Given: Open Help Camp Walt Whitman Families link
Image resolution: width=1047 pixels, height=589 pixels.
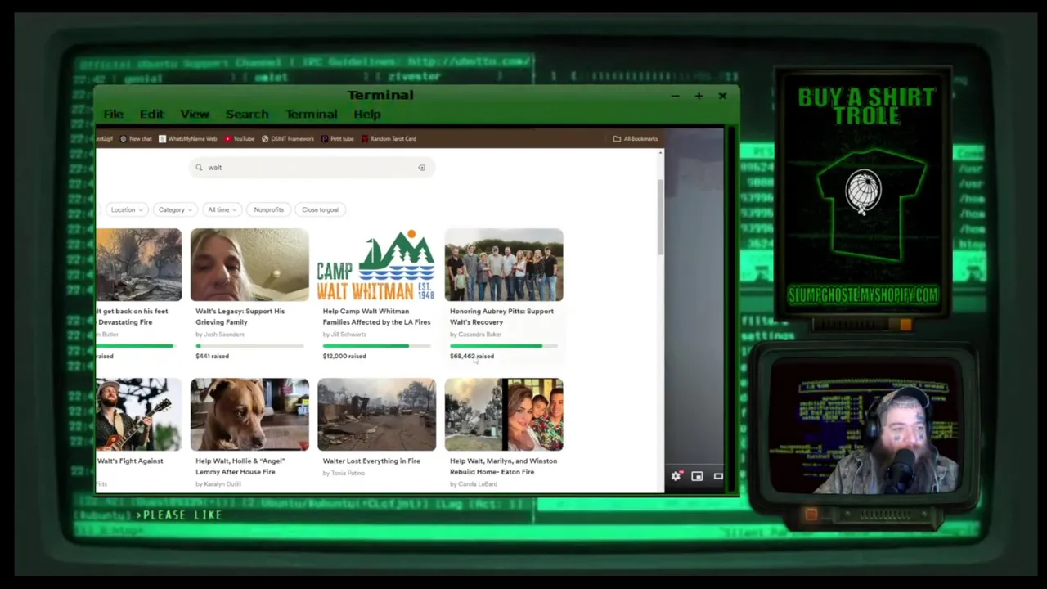Looking at the screenshot, I should [x=376, y=317].
